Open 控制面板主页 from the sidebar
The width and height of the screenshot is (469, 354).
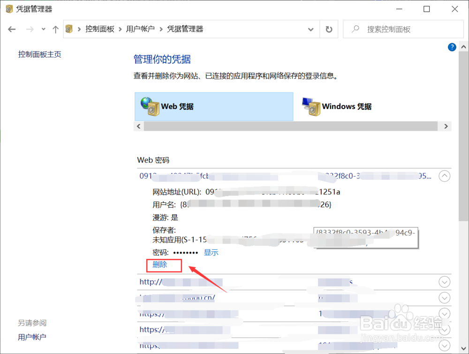point(39,54)
